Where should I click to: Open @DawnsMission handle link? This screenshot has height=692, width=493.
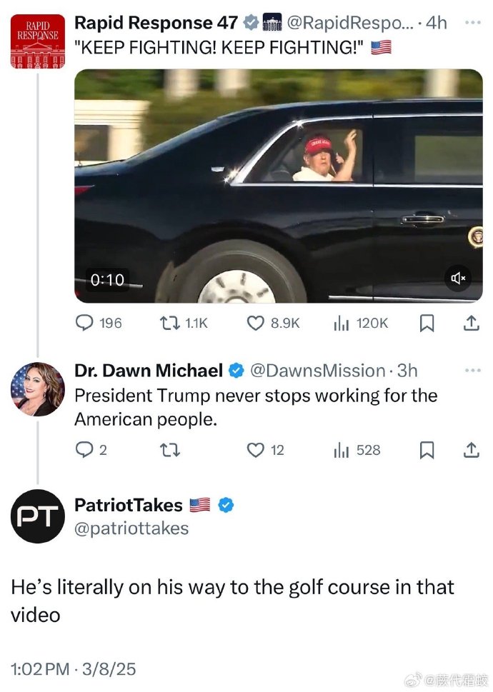pos(318,371)
